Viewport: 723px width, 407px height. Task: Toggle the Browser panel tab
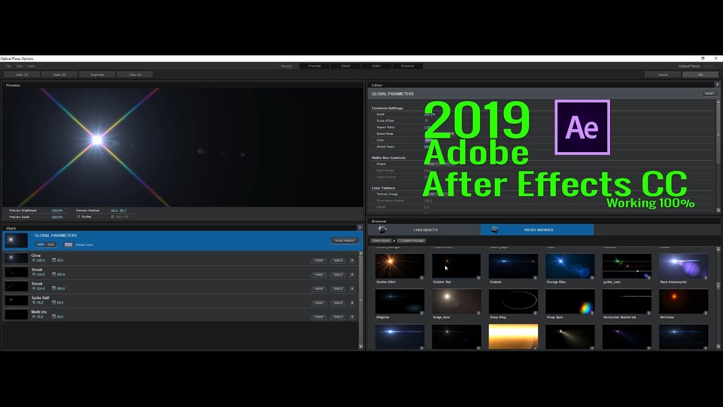click(x=407, y=66)
